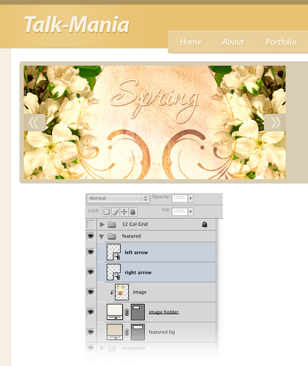The image size is (308, 366).
Task: Open the Home navigation item
Action: tap(190, 42)
